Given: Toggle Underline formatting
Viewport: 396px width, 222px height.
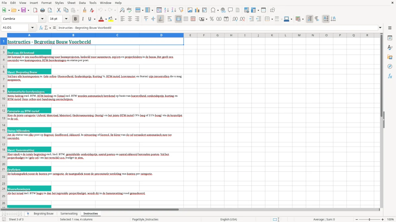Looking at the screenshot, I should point(90,19).
